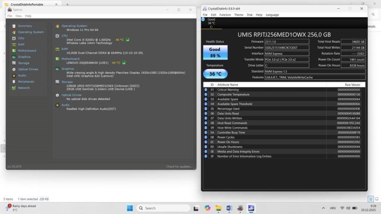
Task: Click Audio heading link in Speccy summary
Action: pyautogui.click(x=66, y=105)
